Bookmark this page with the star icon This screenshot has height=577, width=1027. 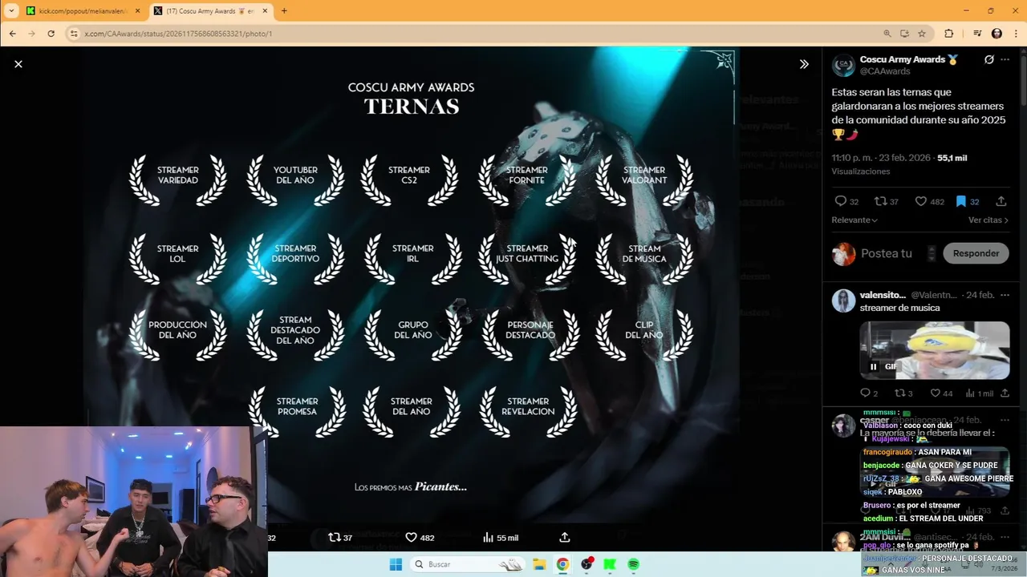pos(922,34)
